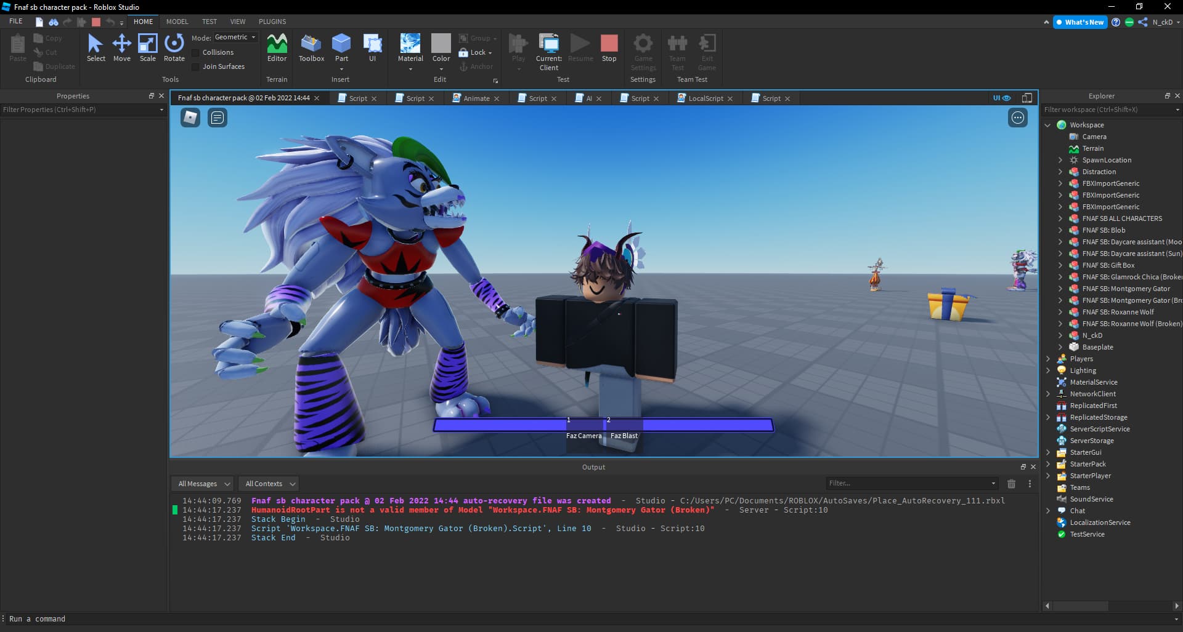
Task: Select SoundService in Explorer
Action: tap(1091, 499)
